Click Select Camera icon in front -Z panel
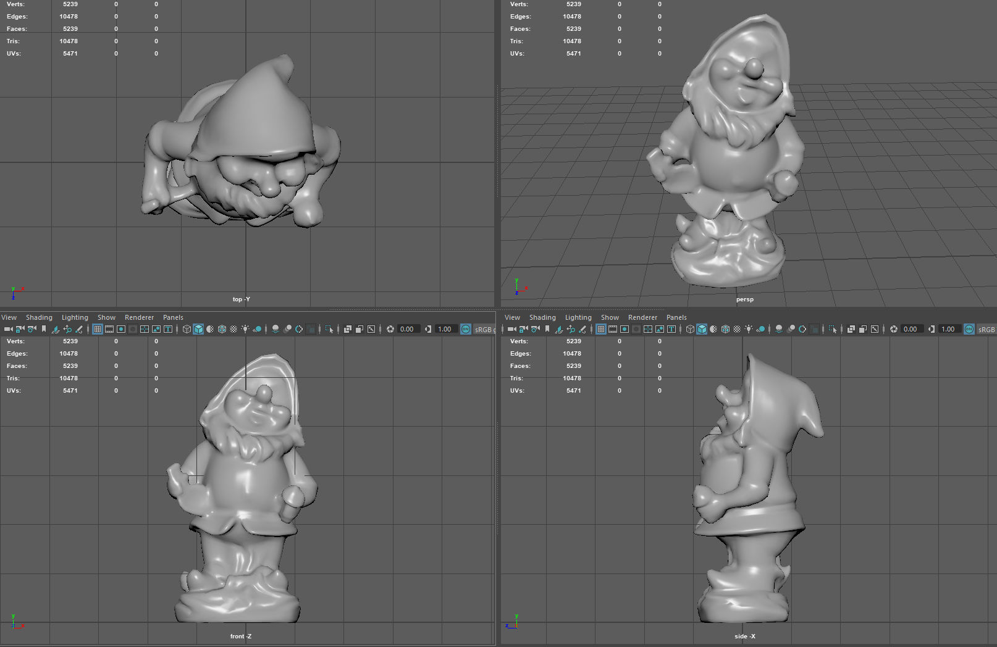Image resolution: width=997 pixels, height=647 pixels. pyautogui.click(x=9, y=329)
